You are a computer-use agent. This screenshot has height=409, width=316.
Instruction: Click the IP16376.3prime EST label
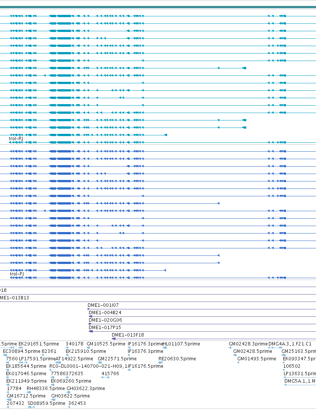point(145,351)
